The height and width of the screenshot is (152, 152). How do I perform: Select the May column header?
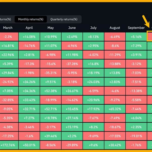pyautogui.click(x=51, y=28)
